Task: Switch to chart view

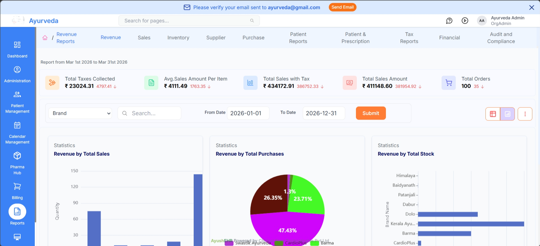Action: tap(507, 114)
